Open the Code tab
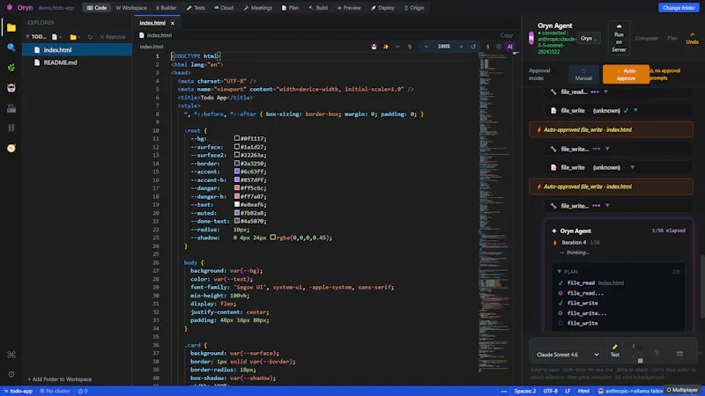705x396 pixels. (97, 8)
